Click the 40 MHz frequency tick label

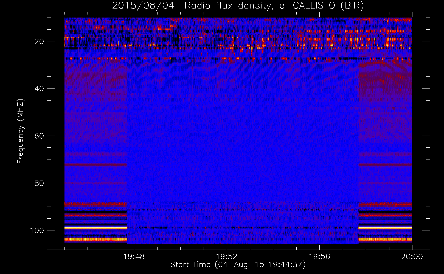(39, 89)
